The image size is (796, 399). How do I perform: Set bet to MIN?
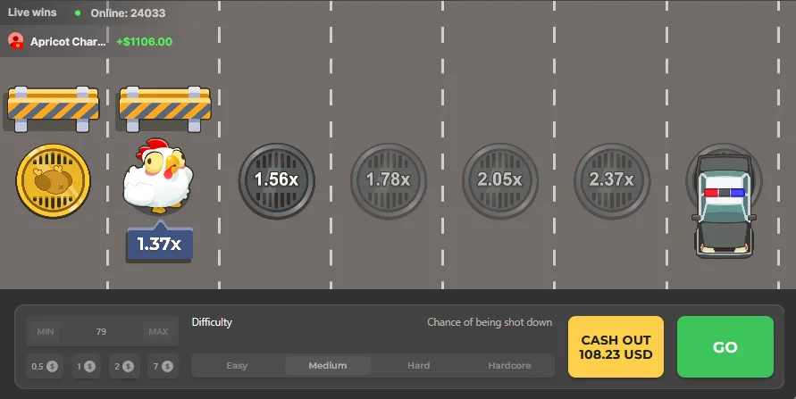pyautogui.click(x=46, y=331)
